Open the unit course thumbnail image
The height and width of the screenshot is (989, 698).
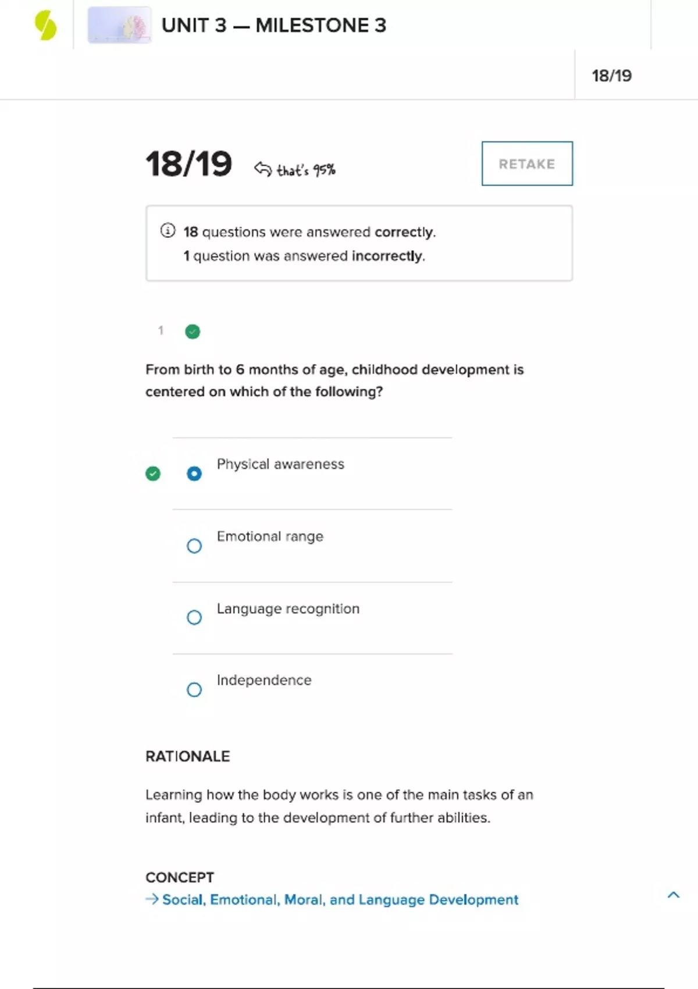tap(119, 25)
